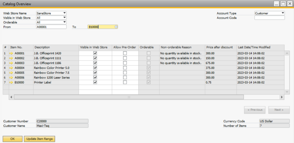Open link arrow for item B10000

click(11, 82)
